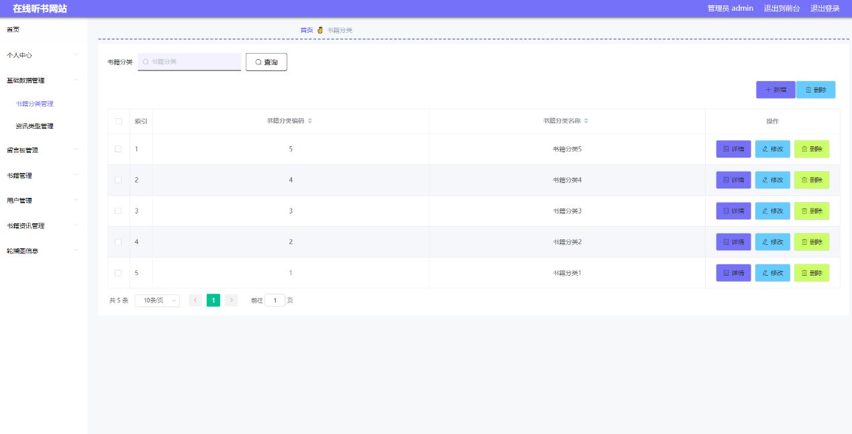
Task: Click 管理员 admin label
Action: [730, 9]
